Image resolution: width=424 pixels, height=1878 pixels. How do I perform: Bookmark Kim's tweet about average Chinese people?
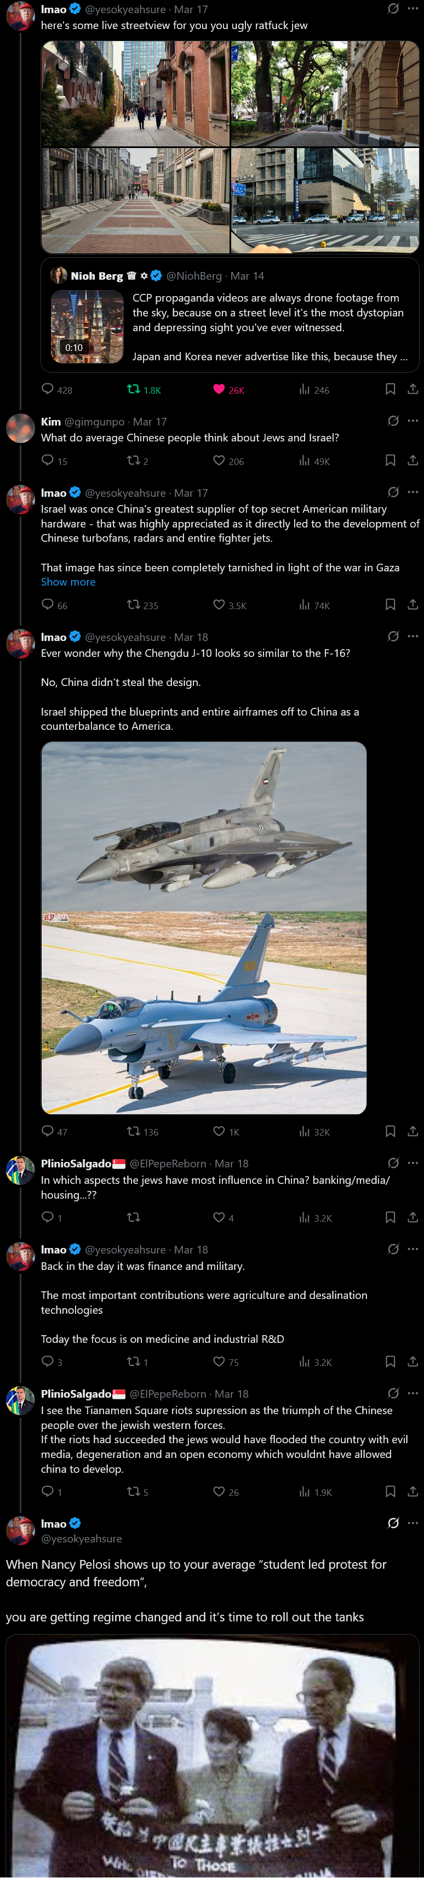tap(391, 461)
